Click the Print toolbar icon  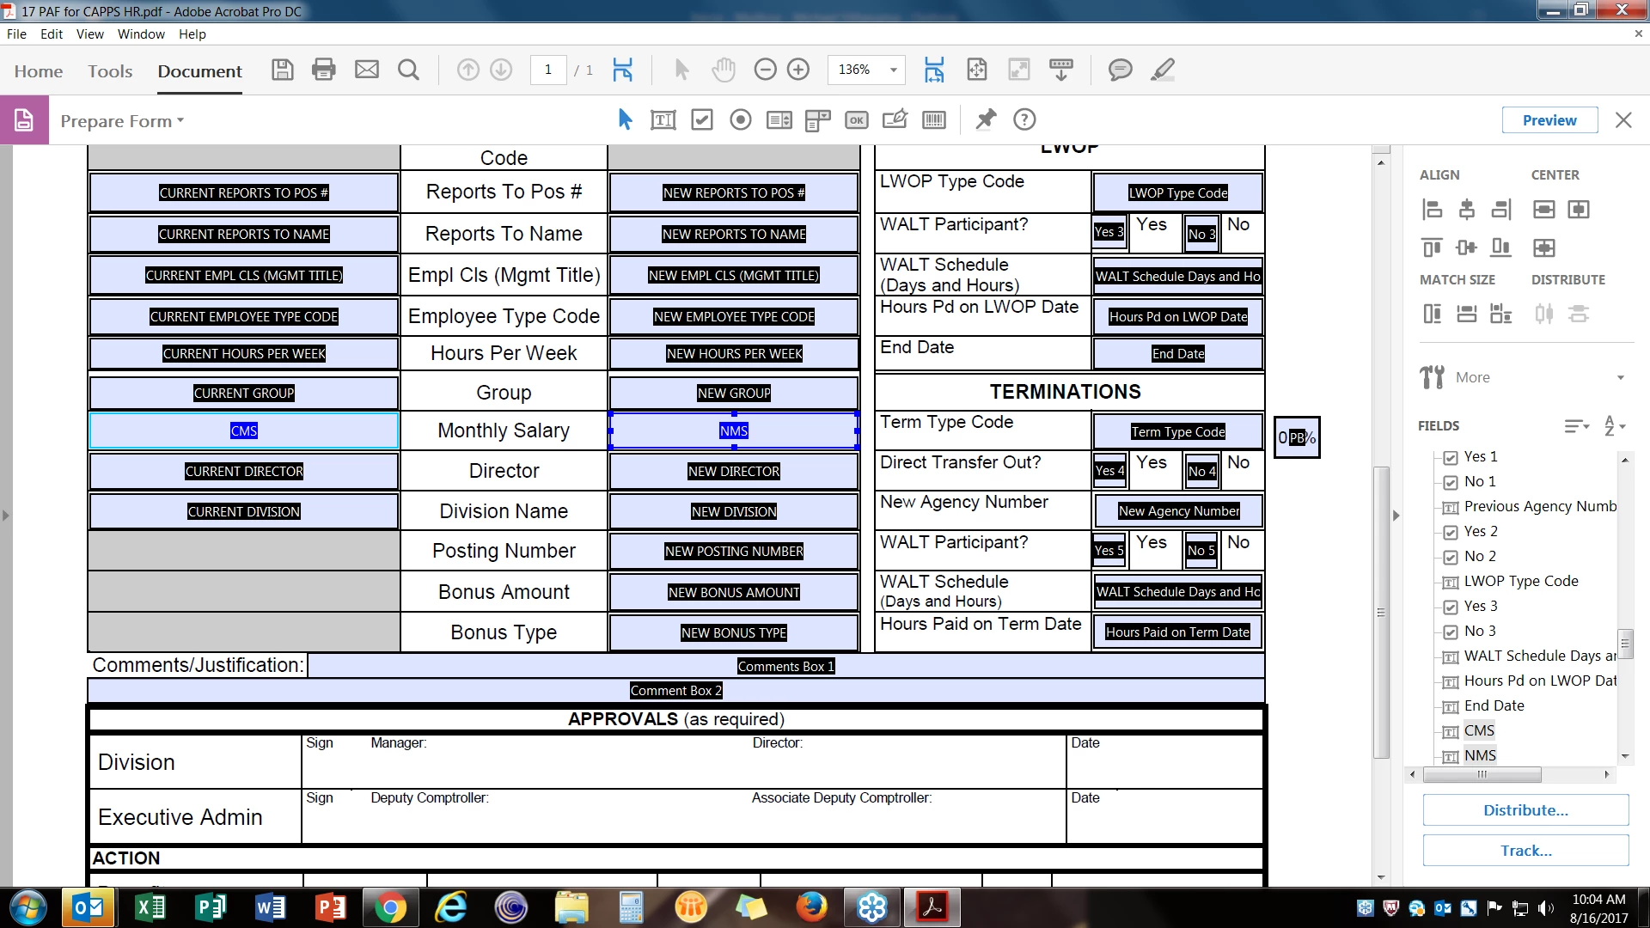324,70
